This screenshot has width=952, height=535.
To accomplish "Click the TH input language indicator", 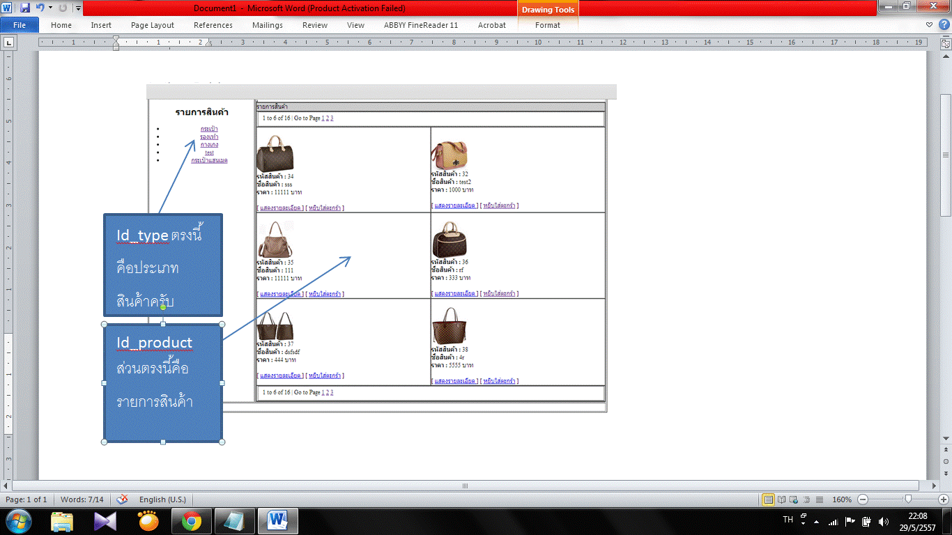I will (x=788, y=520).
